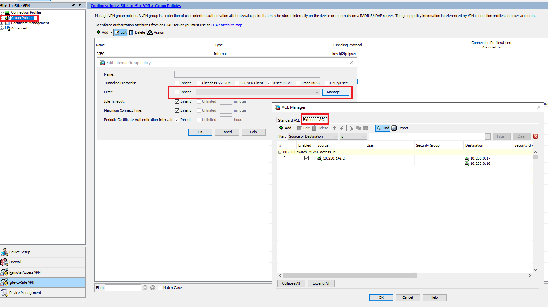Open the LDAP attribute map link
The image size is (548, 307).
[227, 25]
